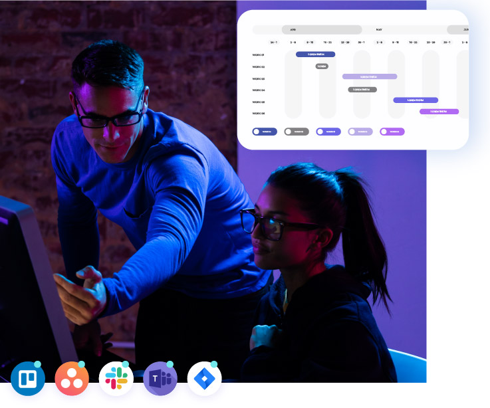Toggle the dark blue legend switch
Screen dimensions: 490x408
coord(265,132)
